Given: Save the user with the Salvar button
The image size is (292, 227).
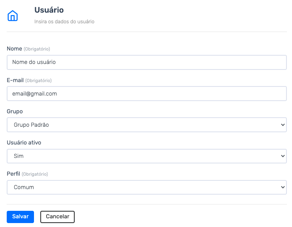Looking at the screenshot, I should pos(20,217).
